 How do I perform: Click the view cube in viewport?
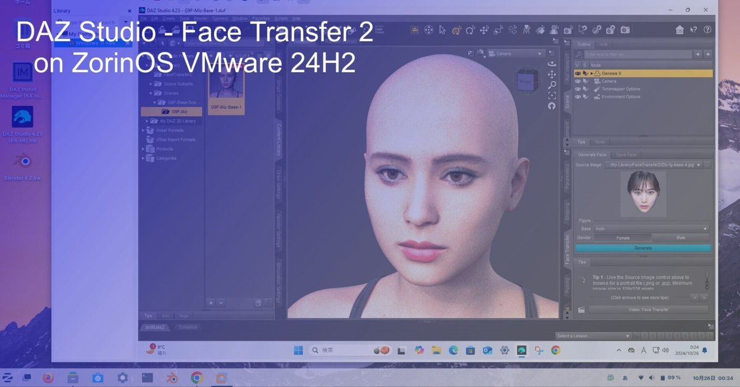527,81
